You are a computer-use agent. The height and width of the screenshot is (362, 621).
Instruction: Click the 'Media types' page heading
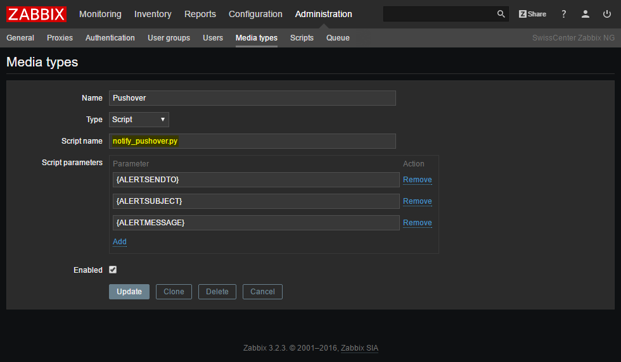[42, 62]
